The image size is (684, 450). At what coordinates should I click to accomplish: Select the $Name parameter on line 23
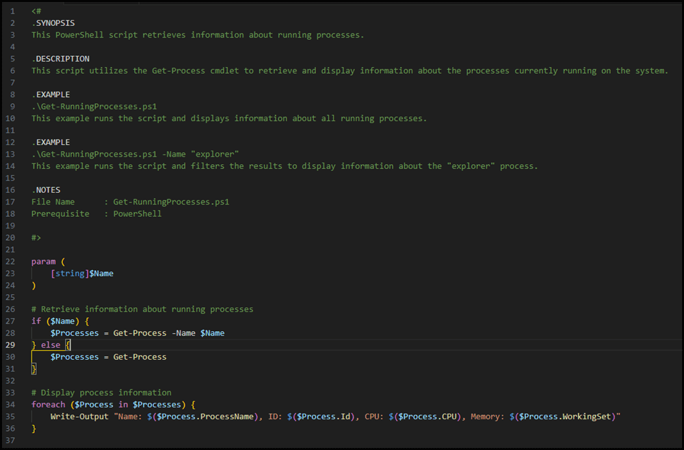(x=101, y=273)
